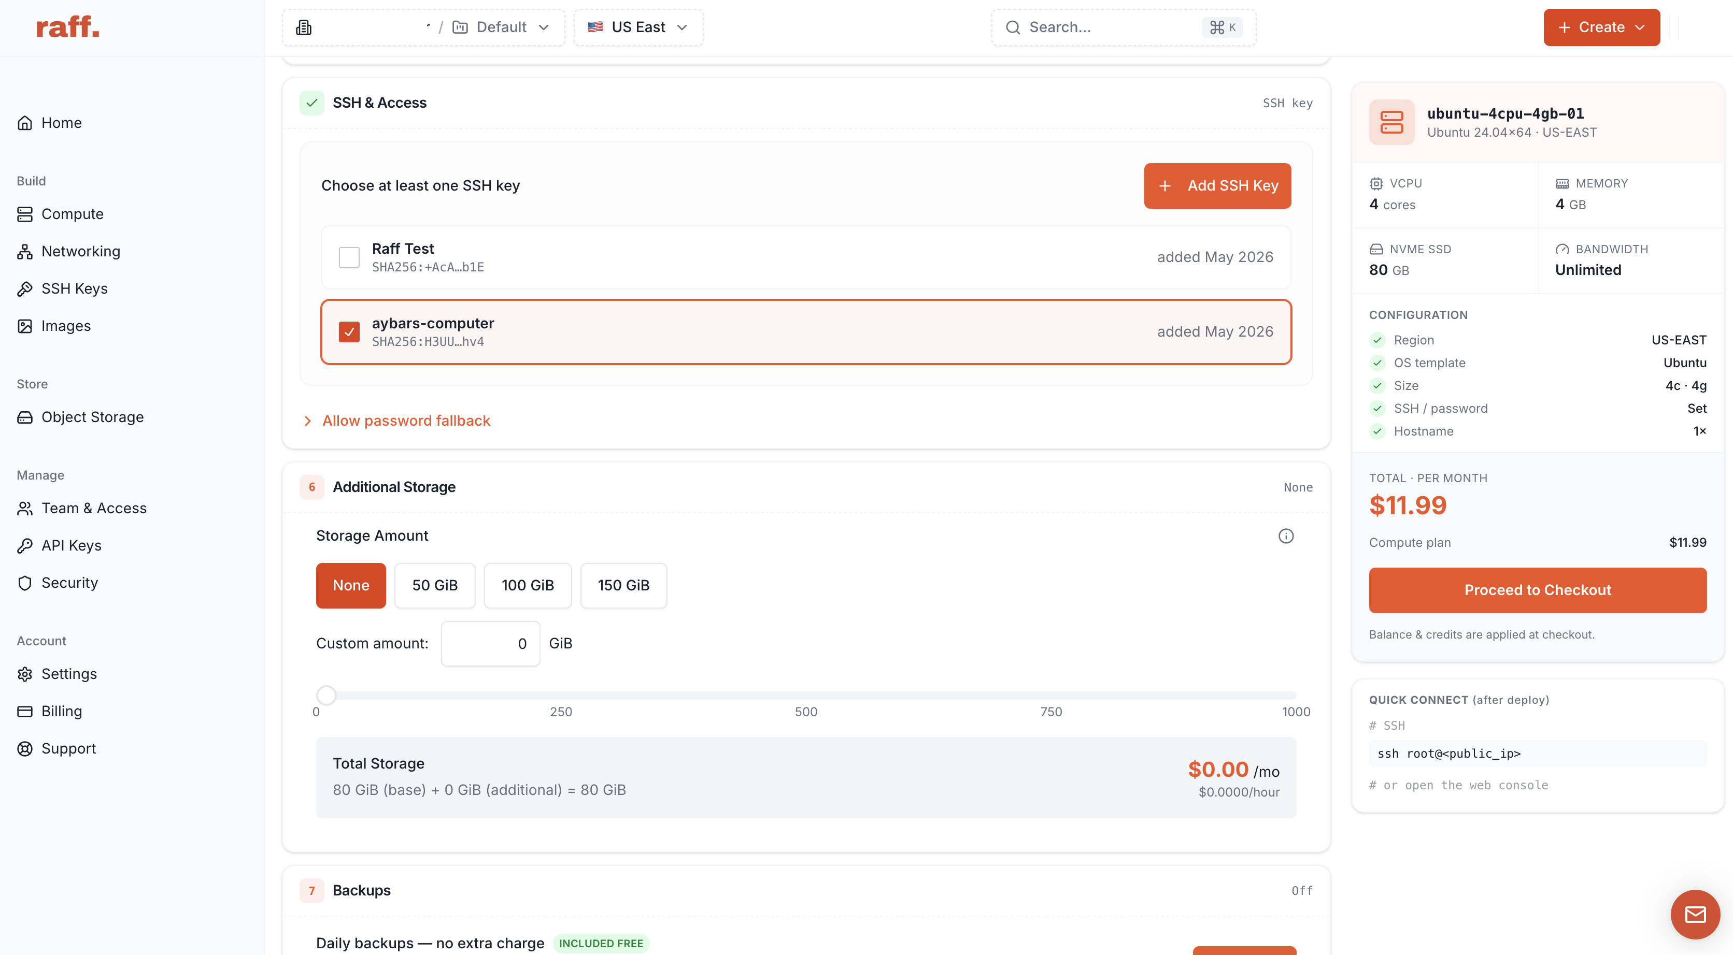
Task: Click the Object Storage drive icon
Action: [25, 417]
